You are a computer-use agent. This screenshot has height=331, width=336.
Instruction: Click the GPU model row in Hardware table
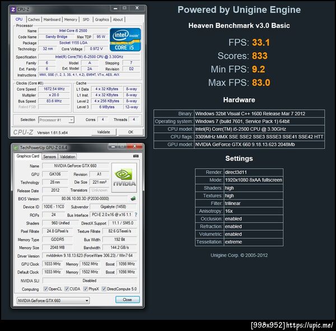click(239, 144)
